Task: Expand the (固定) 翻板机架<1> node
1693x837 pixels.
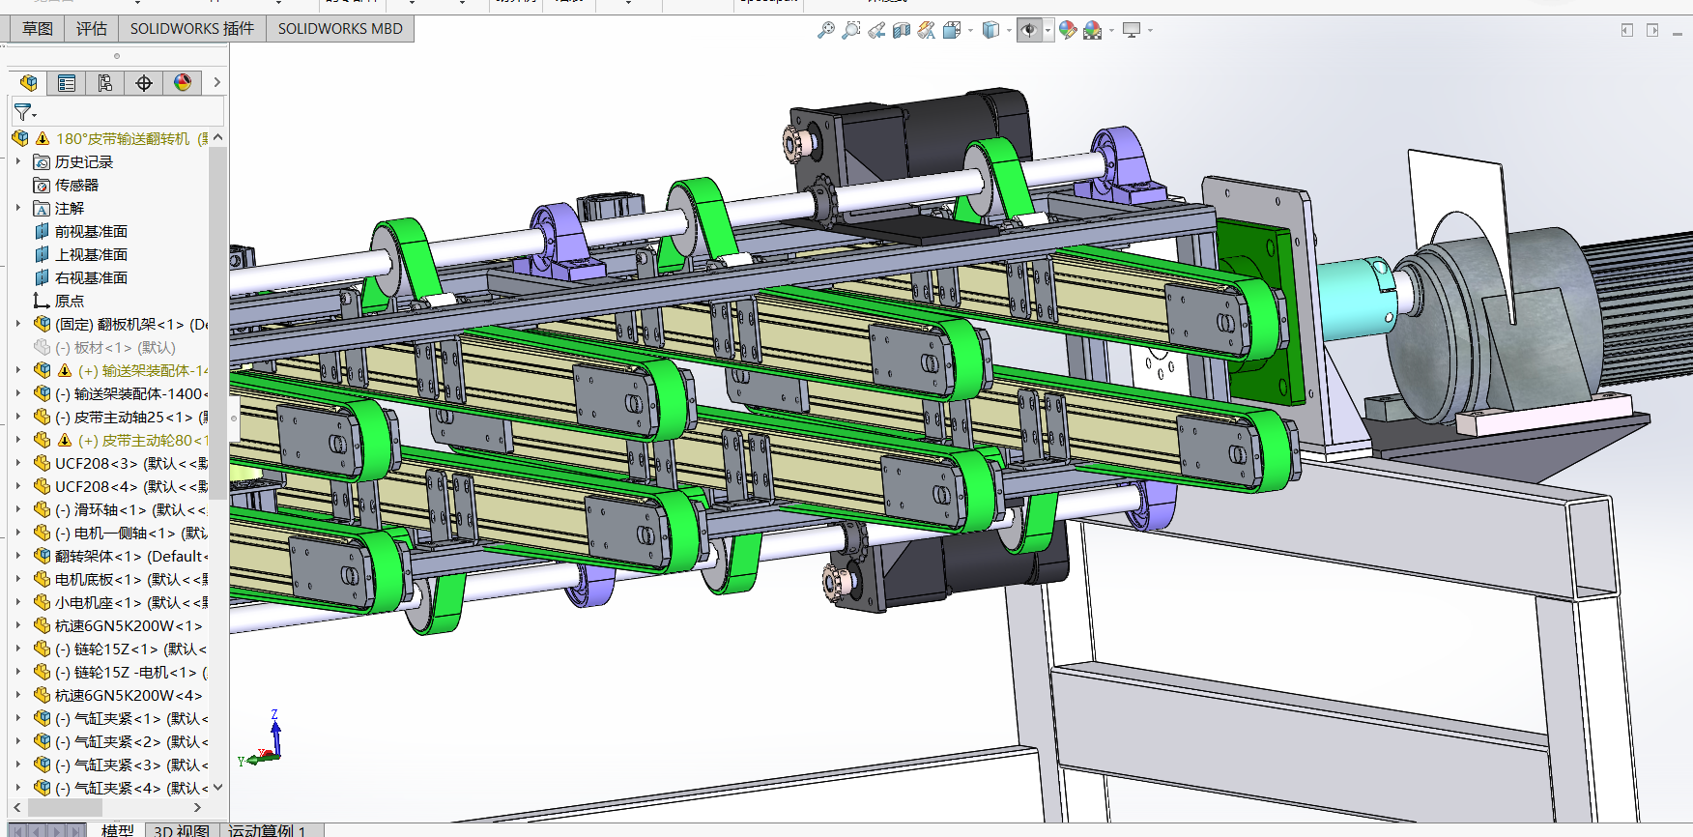Action: (18, 324)
